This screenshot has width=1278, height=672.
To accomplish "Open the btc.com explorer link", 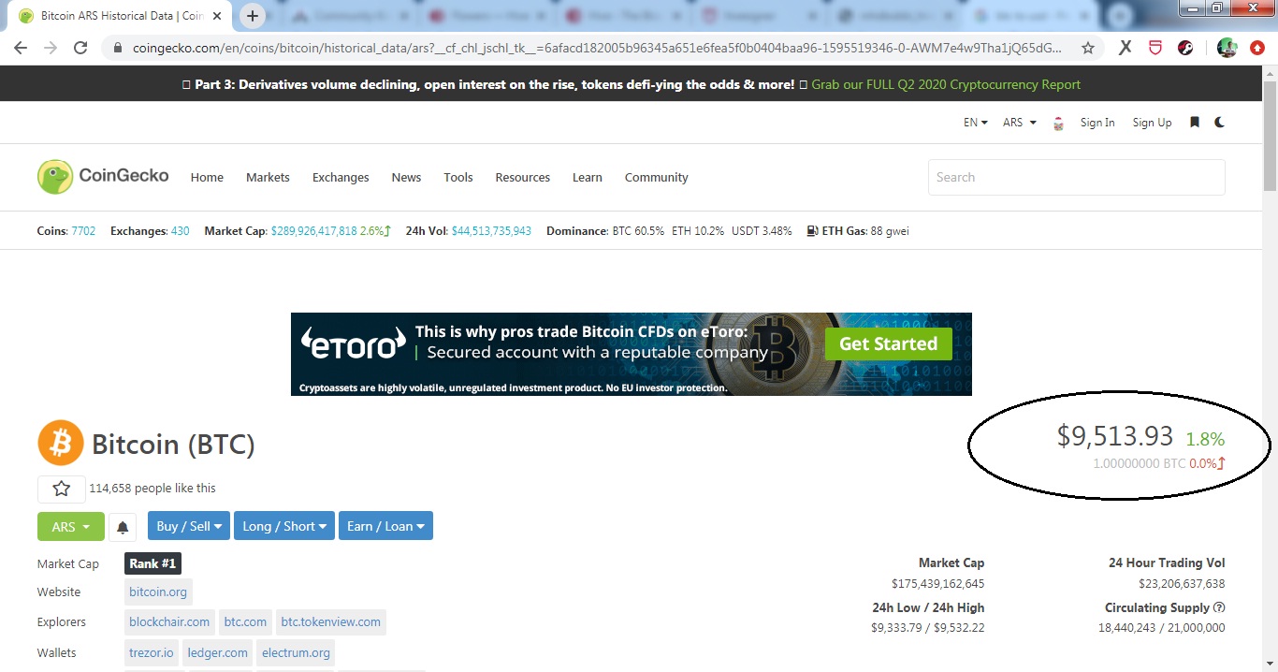I will point(245,621).
